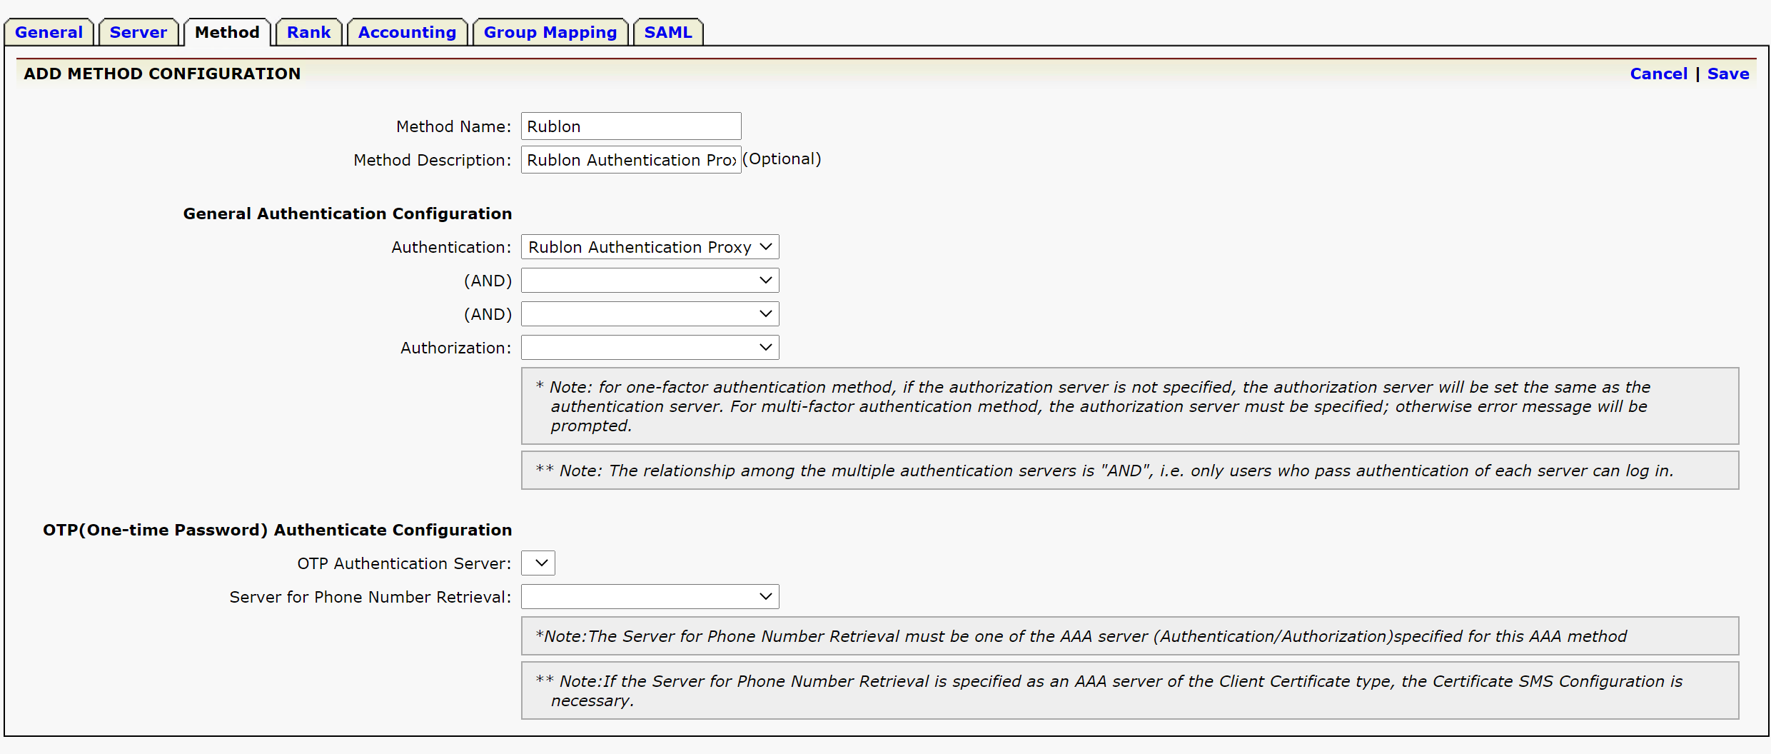Open Server for Phone Number Retrieval dropdown
Viewport: 1771px width, 754px height.
[650, 597]
